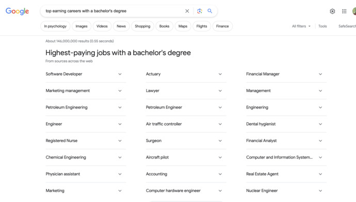Switch to the Maps tab
The height and width of the screenshot is (202, 356).
click(183, 26)
